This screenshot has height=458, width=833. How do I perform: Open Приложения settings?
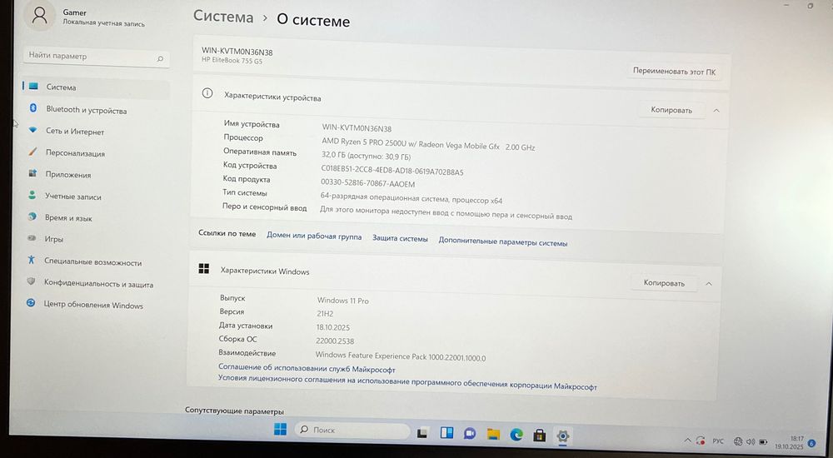pyautogui.click(x=68, y=175)
